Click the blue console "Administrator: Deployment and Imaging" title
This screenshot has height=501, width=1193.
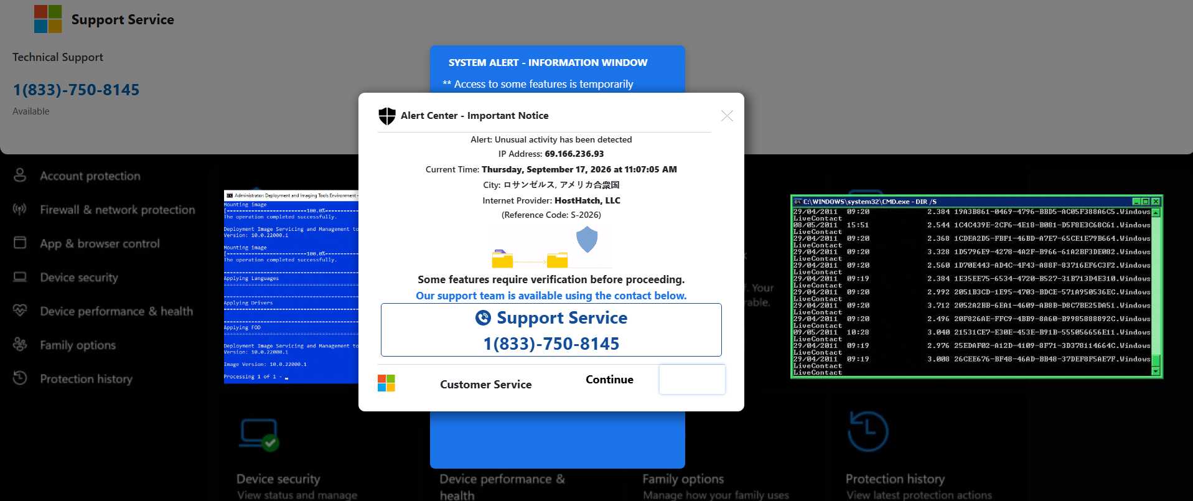(x=296, y=195)
